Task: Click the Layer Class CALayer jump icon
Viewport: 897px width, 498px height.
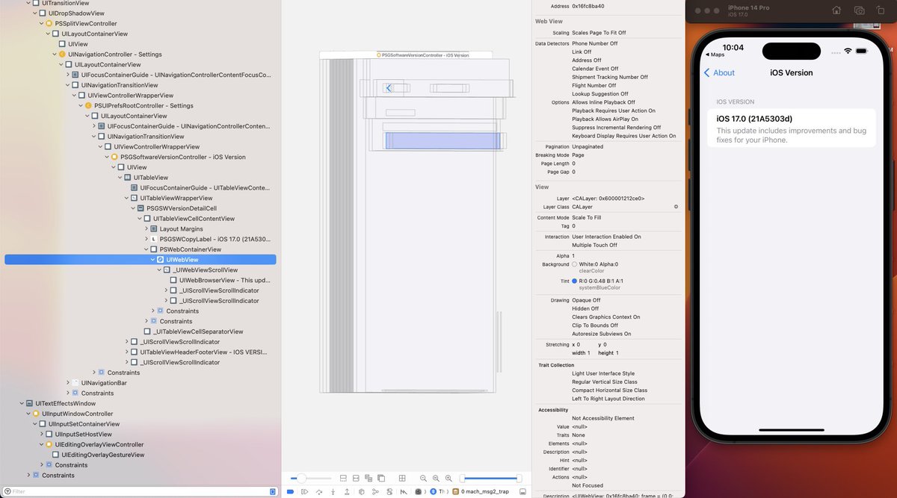Action: pos(676,207)
